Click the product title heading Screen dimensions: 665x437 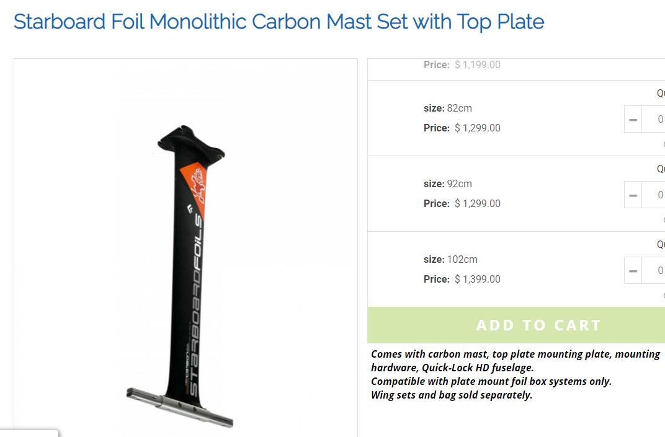(x=279, y=22)
